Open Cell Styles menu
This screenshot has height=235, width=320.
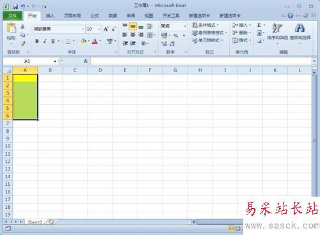click(x=207, y=40)
